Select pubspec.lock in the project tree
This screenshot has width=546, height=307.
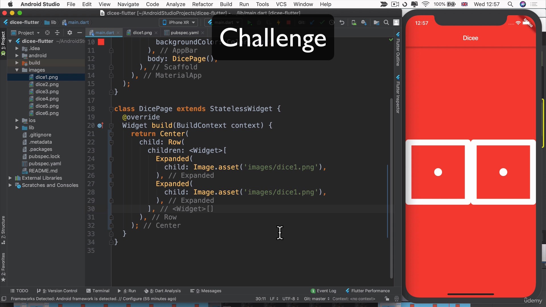pyautogui.click(x=44, y=156)
